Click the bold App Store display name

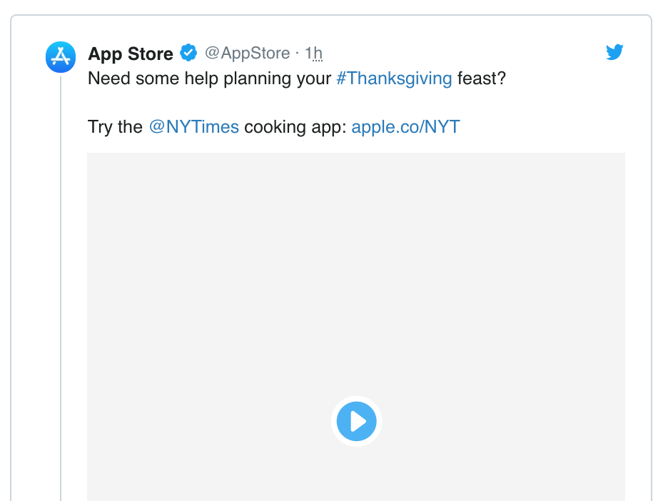click(131, 54)
